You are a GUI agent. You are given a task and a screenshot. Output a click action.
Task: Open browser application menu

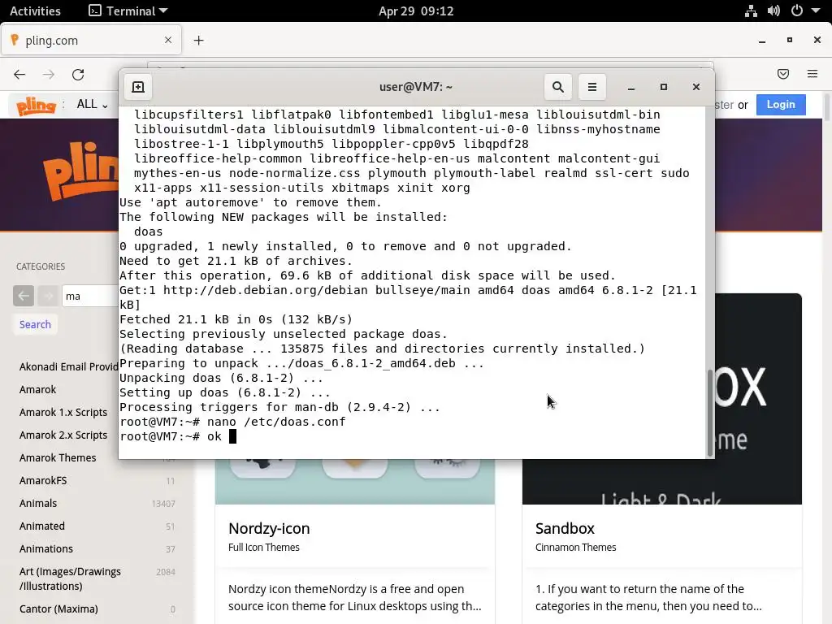[812, 74]
